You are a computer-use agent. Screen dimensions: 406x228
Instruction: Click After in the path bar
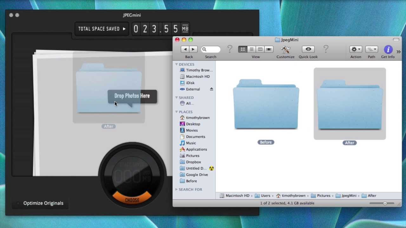(x=369, y=196)
